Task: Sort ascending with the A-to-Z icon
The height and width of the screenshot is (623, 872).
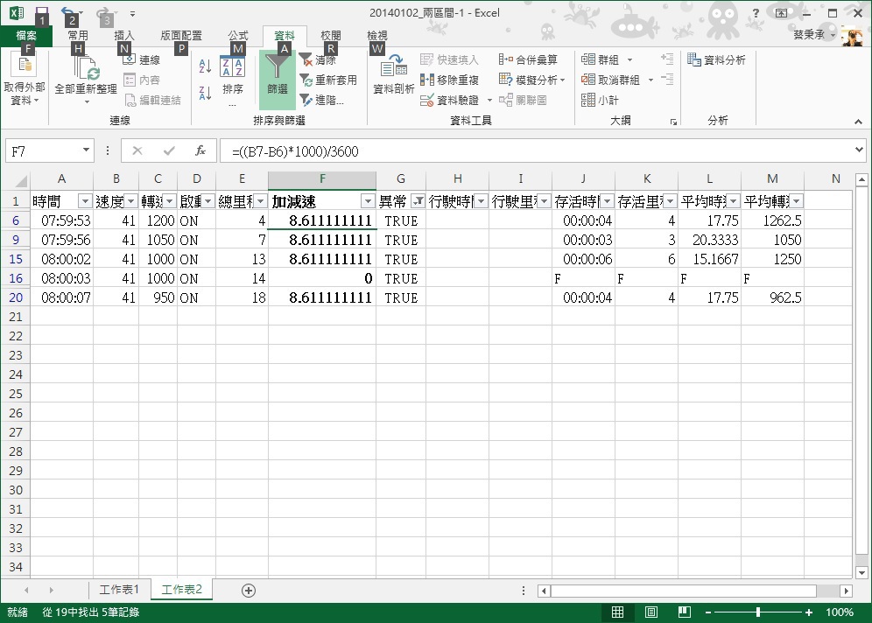Action: 205,66
